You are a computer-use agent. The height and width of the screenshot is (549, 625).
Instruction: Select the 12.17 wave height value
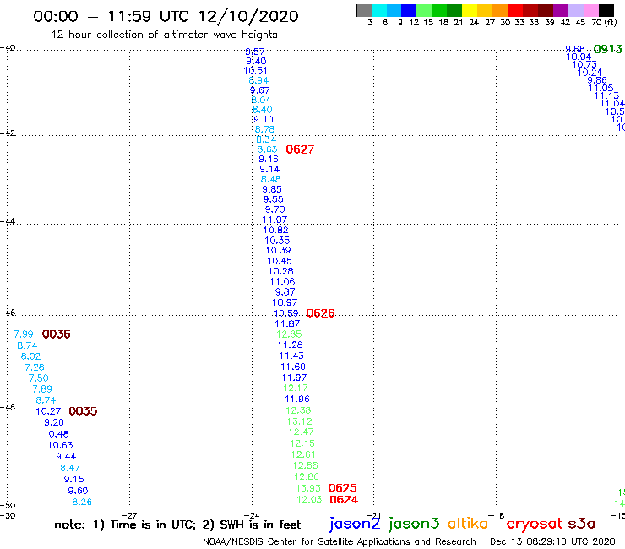pos(296,388)
